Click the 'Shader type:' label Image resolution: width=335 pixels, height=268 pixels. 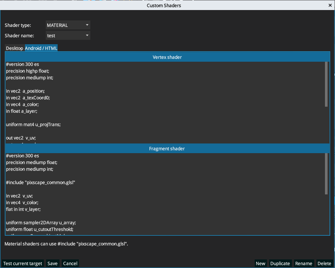[18, 25]
